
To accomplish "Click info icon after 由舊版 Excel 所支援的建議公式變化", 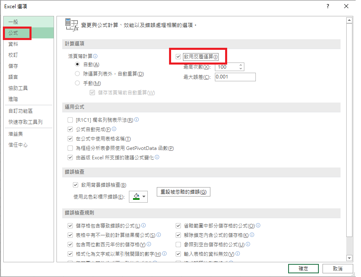I will (x=157, y=157).
